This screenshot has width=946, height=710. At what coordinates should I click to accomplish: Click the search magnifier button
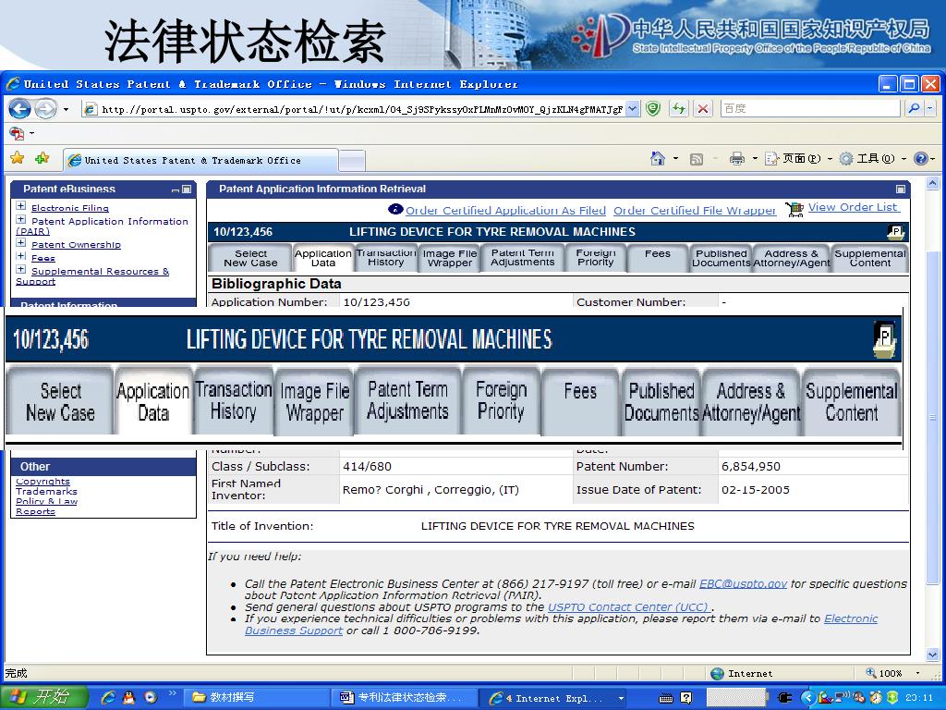[x=914, y=109]
